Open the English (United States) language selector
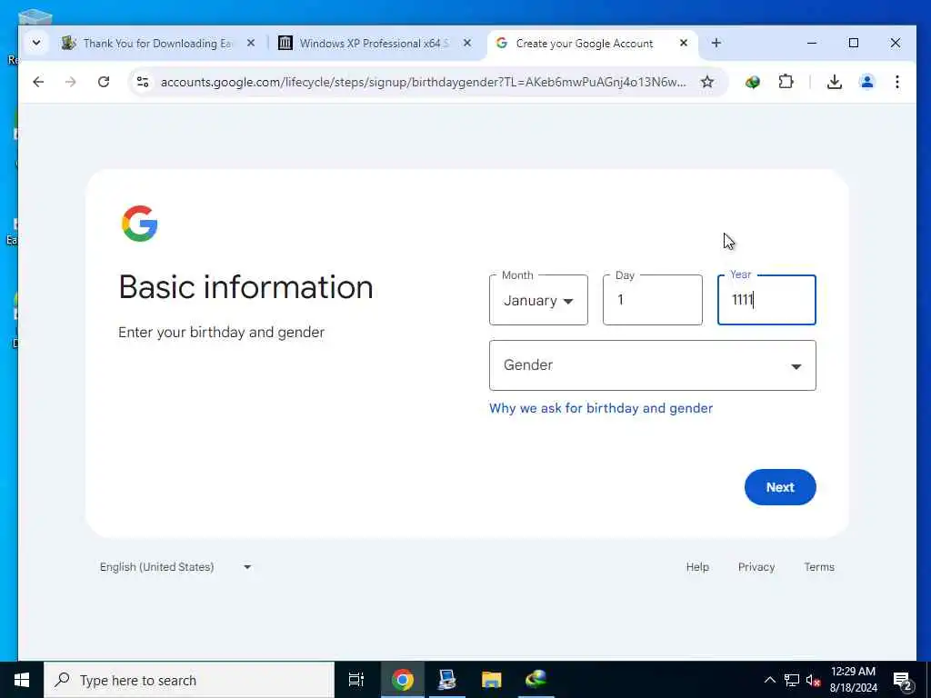931x698 pixels. pyautogui.click(x=175, y=567)
